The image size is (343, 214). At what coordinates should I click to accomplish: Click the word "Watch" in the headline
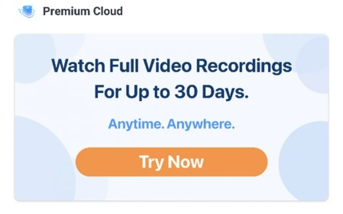point(78,65)
